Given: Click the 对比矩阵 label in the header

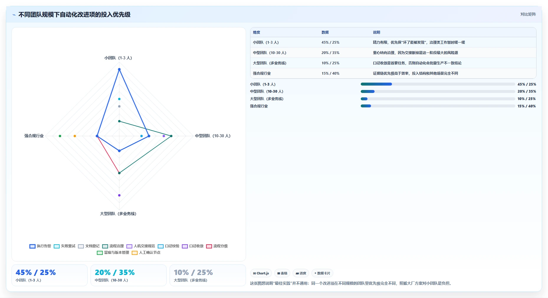Looking at the screenshot, I should click(x=528, y=14).
